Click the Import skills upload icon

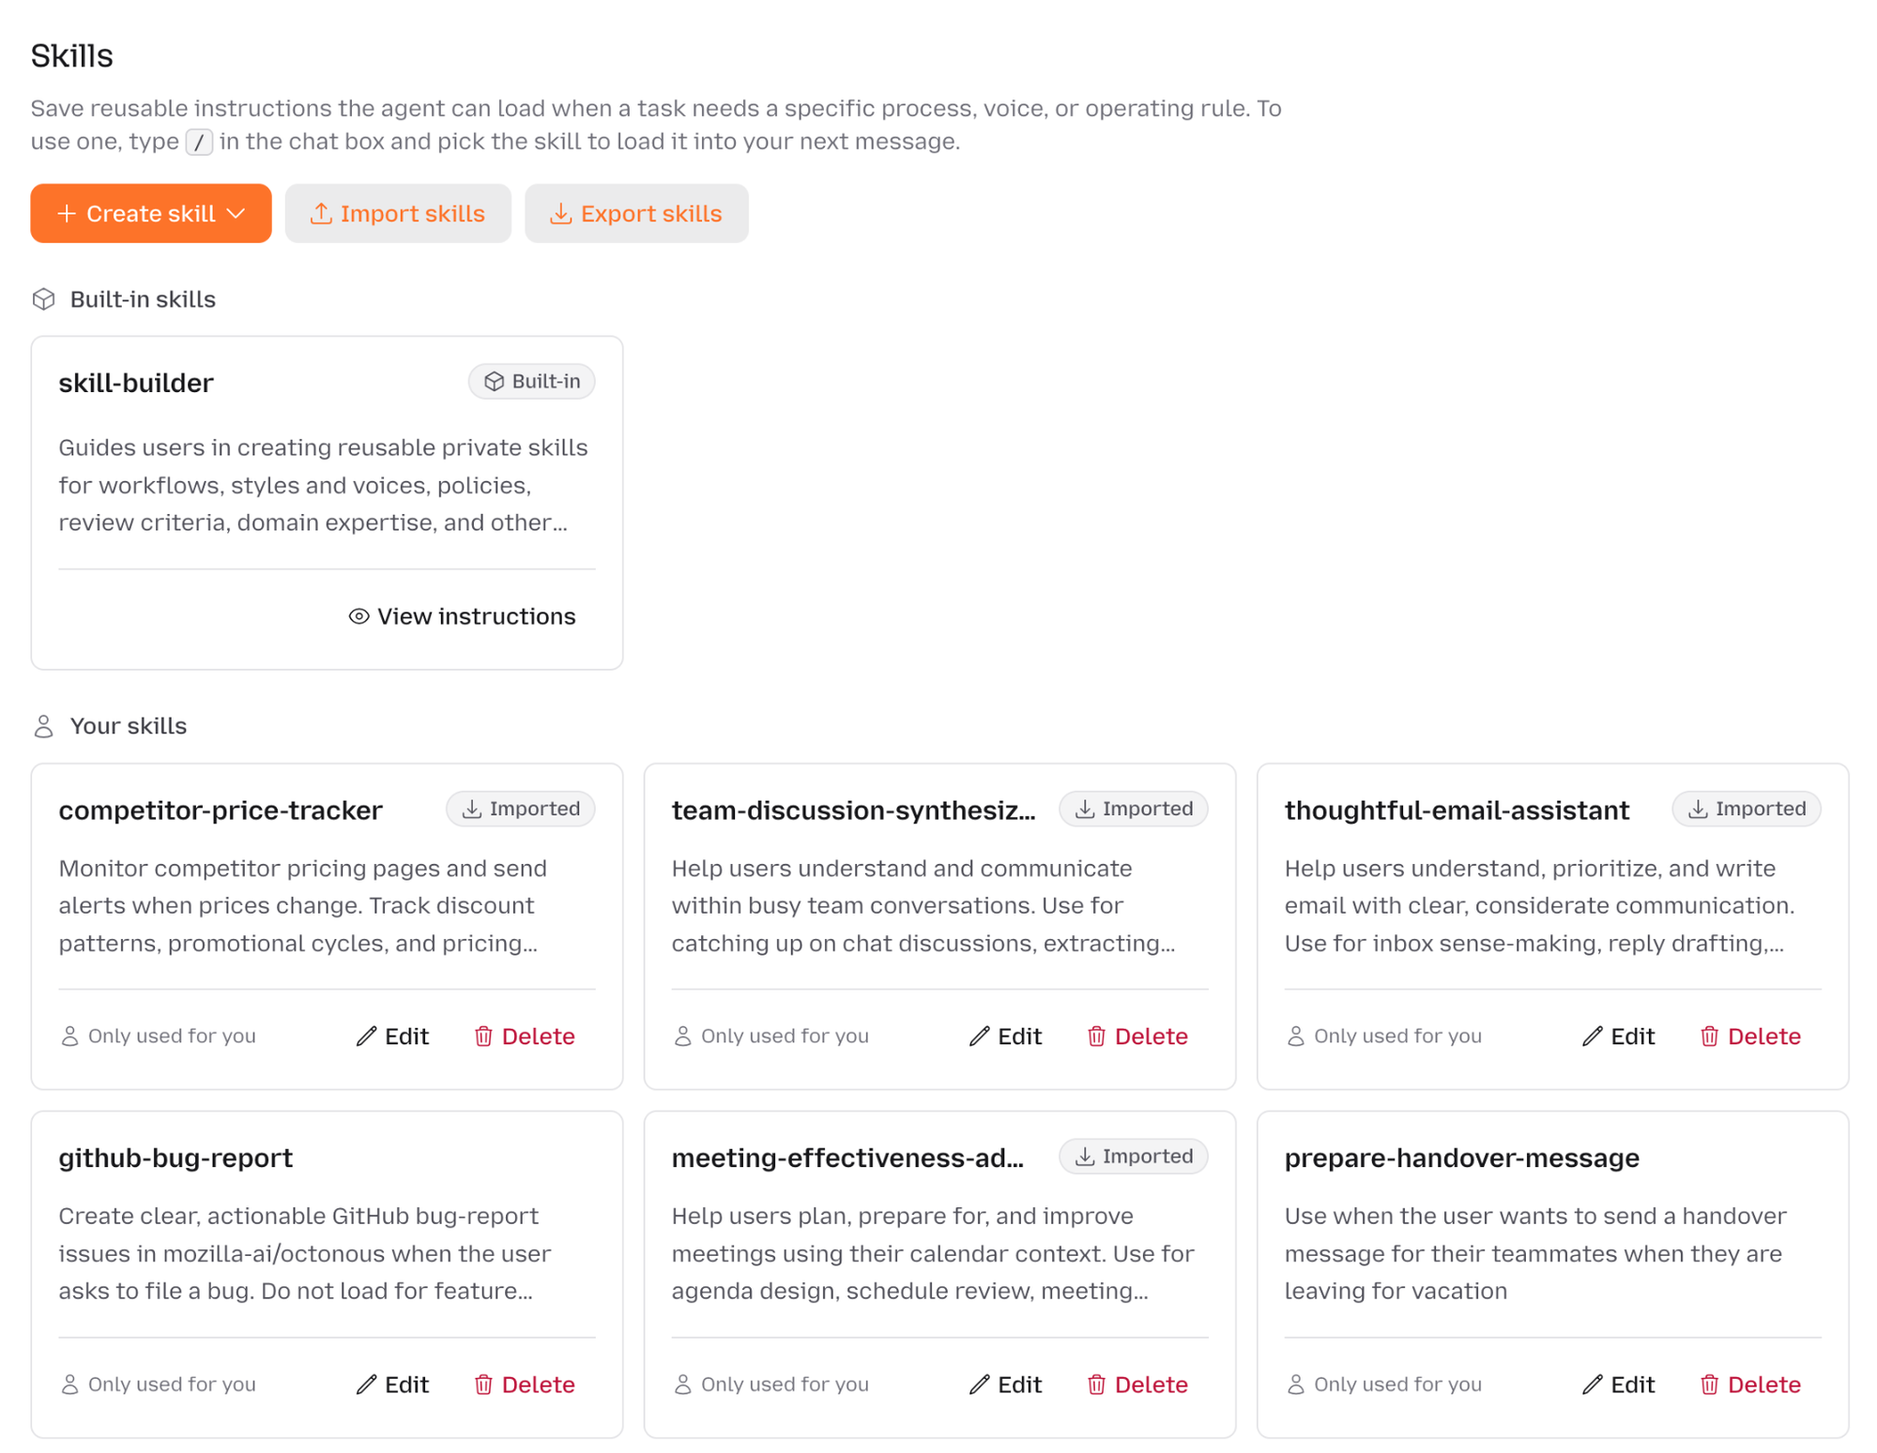click(321, 214)
